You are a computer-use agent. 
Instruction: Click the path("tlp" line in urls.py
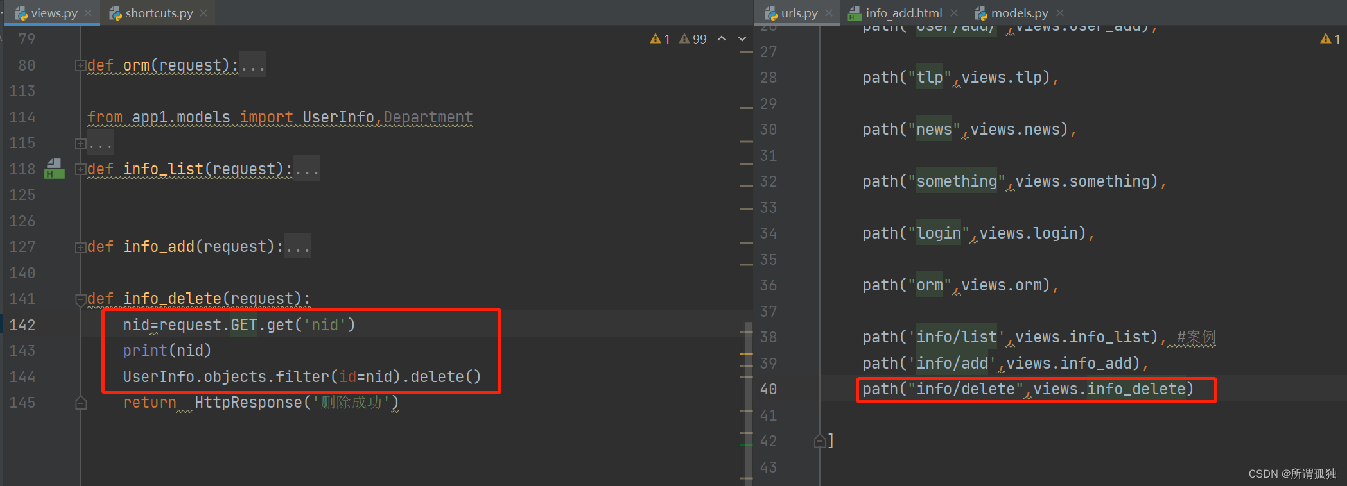point(960,78)
